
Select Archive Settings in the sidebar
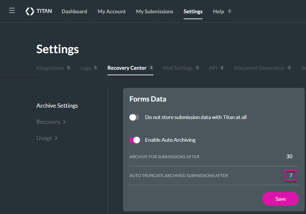[57, 106]
